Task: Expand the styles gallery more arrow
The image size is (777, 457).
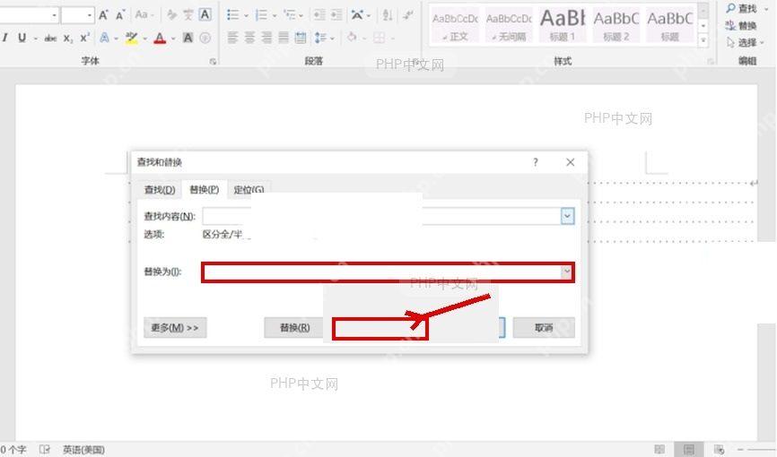Action: point(703,41)
